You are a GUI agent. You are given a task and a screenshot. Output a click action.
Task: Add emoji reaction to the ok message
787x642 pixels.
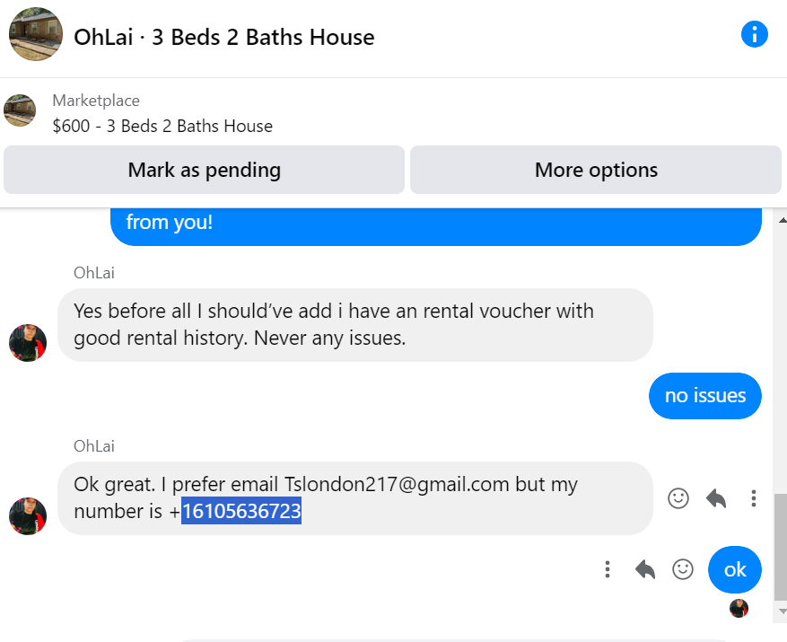(683, 569)
